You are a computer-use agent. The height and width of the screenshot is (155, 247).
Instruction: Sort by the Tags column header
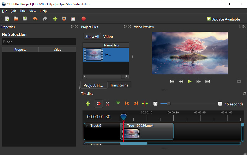(x=121, y=45)
